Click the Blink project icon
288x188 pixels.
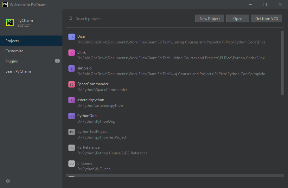click(71, 53)
